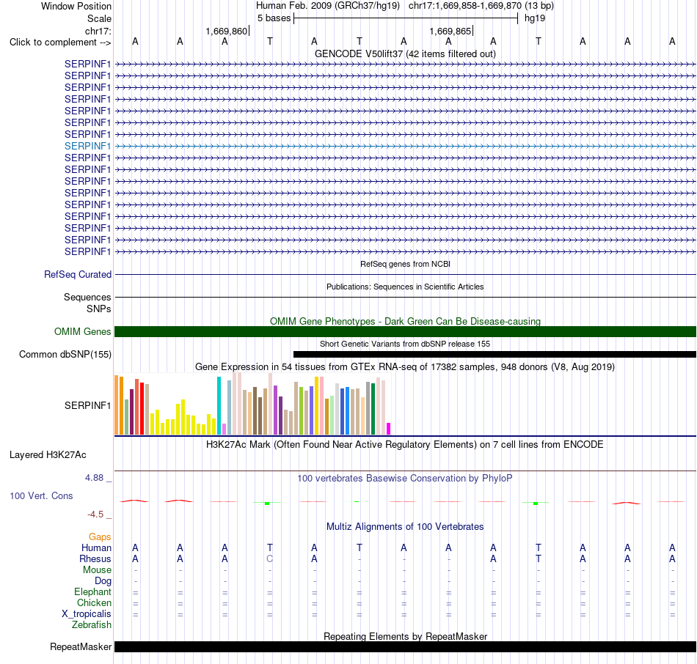This screenshot has width=697, height=664.
Task: Open 'RefSeq genes from NCBI' track title
Action: click(405, 264)
